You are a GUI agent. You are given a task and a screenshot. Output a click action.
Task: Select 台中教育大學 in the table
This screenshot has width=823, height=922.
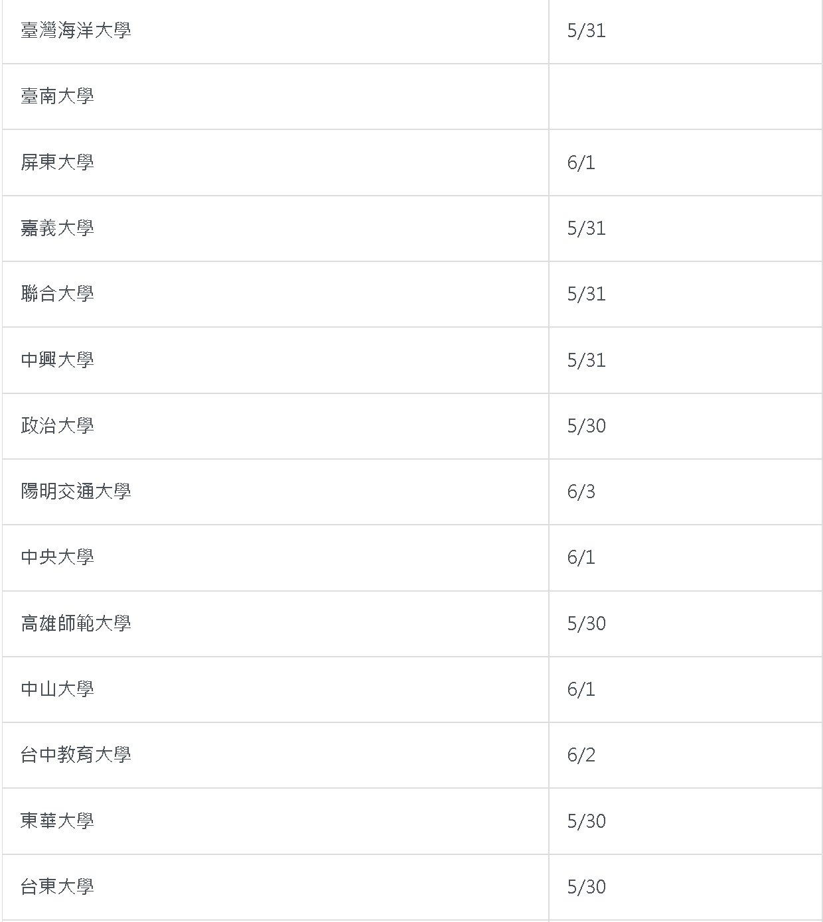[76, 755]
